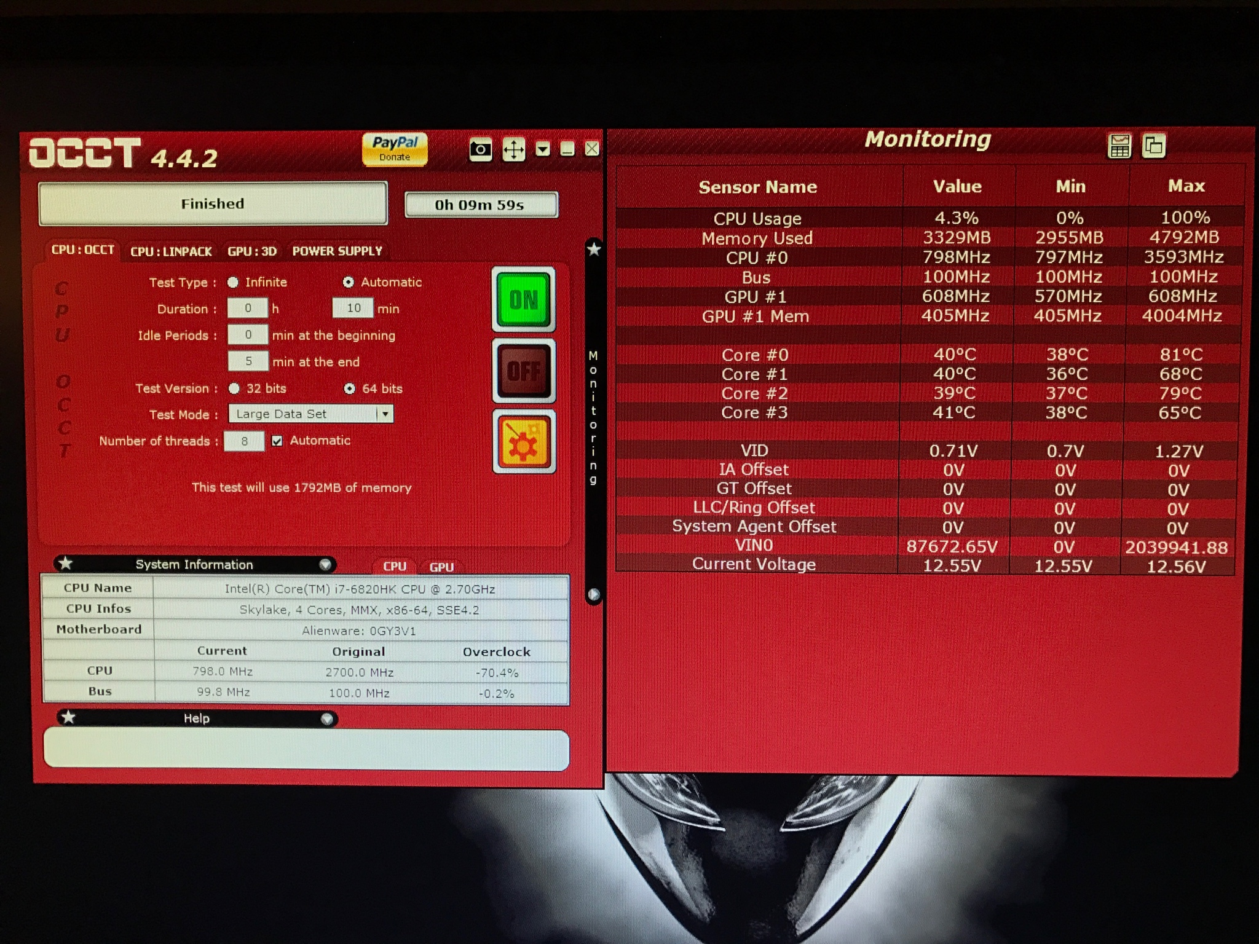Click the Sensor Name column header
The image size is (1259, 944).
(x=758, y=187)
